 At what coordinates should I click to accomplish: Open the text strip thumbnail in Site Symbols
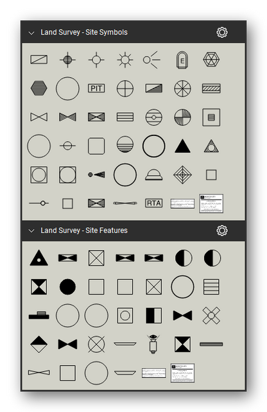[182, 203]
